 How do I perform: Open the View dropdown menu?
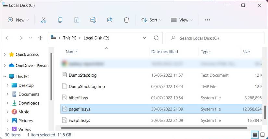[182, 20]
